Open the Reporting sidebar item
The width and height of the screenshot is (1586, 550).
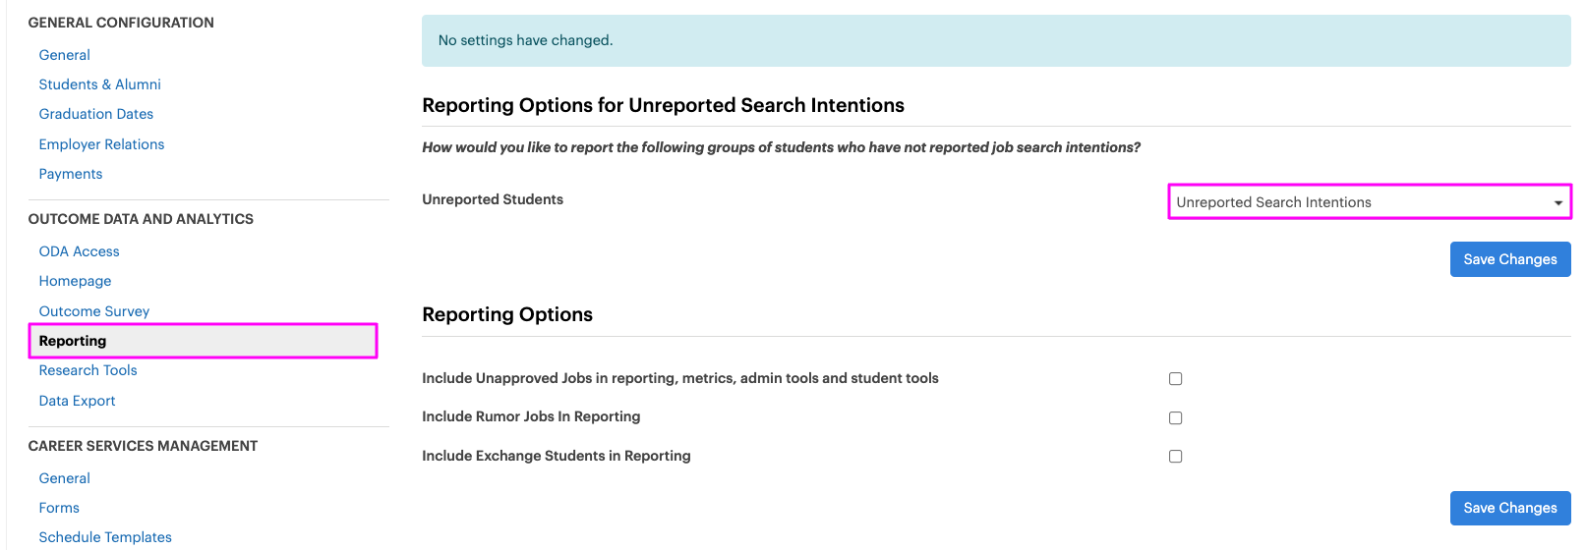(73, 341)
